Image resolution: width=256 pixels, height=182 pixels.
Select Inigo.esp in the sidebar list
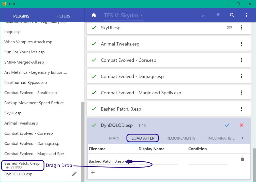coord(12,32)
